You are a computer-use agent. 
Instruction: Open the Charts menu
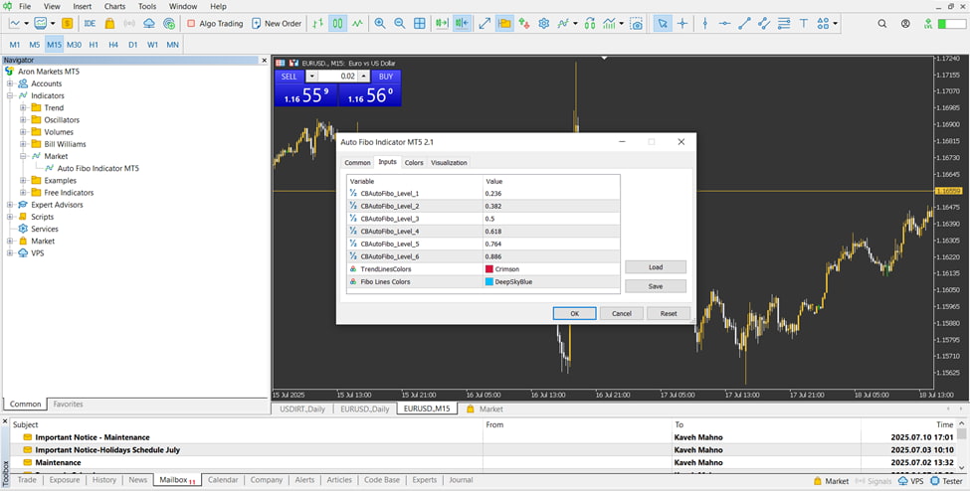[x=114, y=6]
